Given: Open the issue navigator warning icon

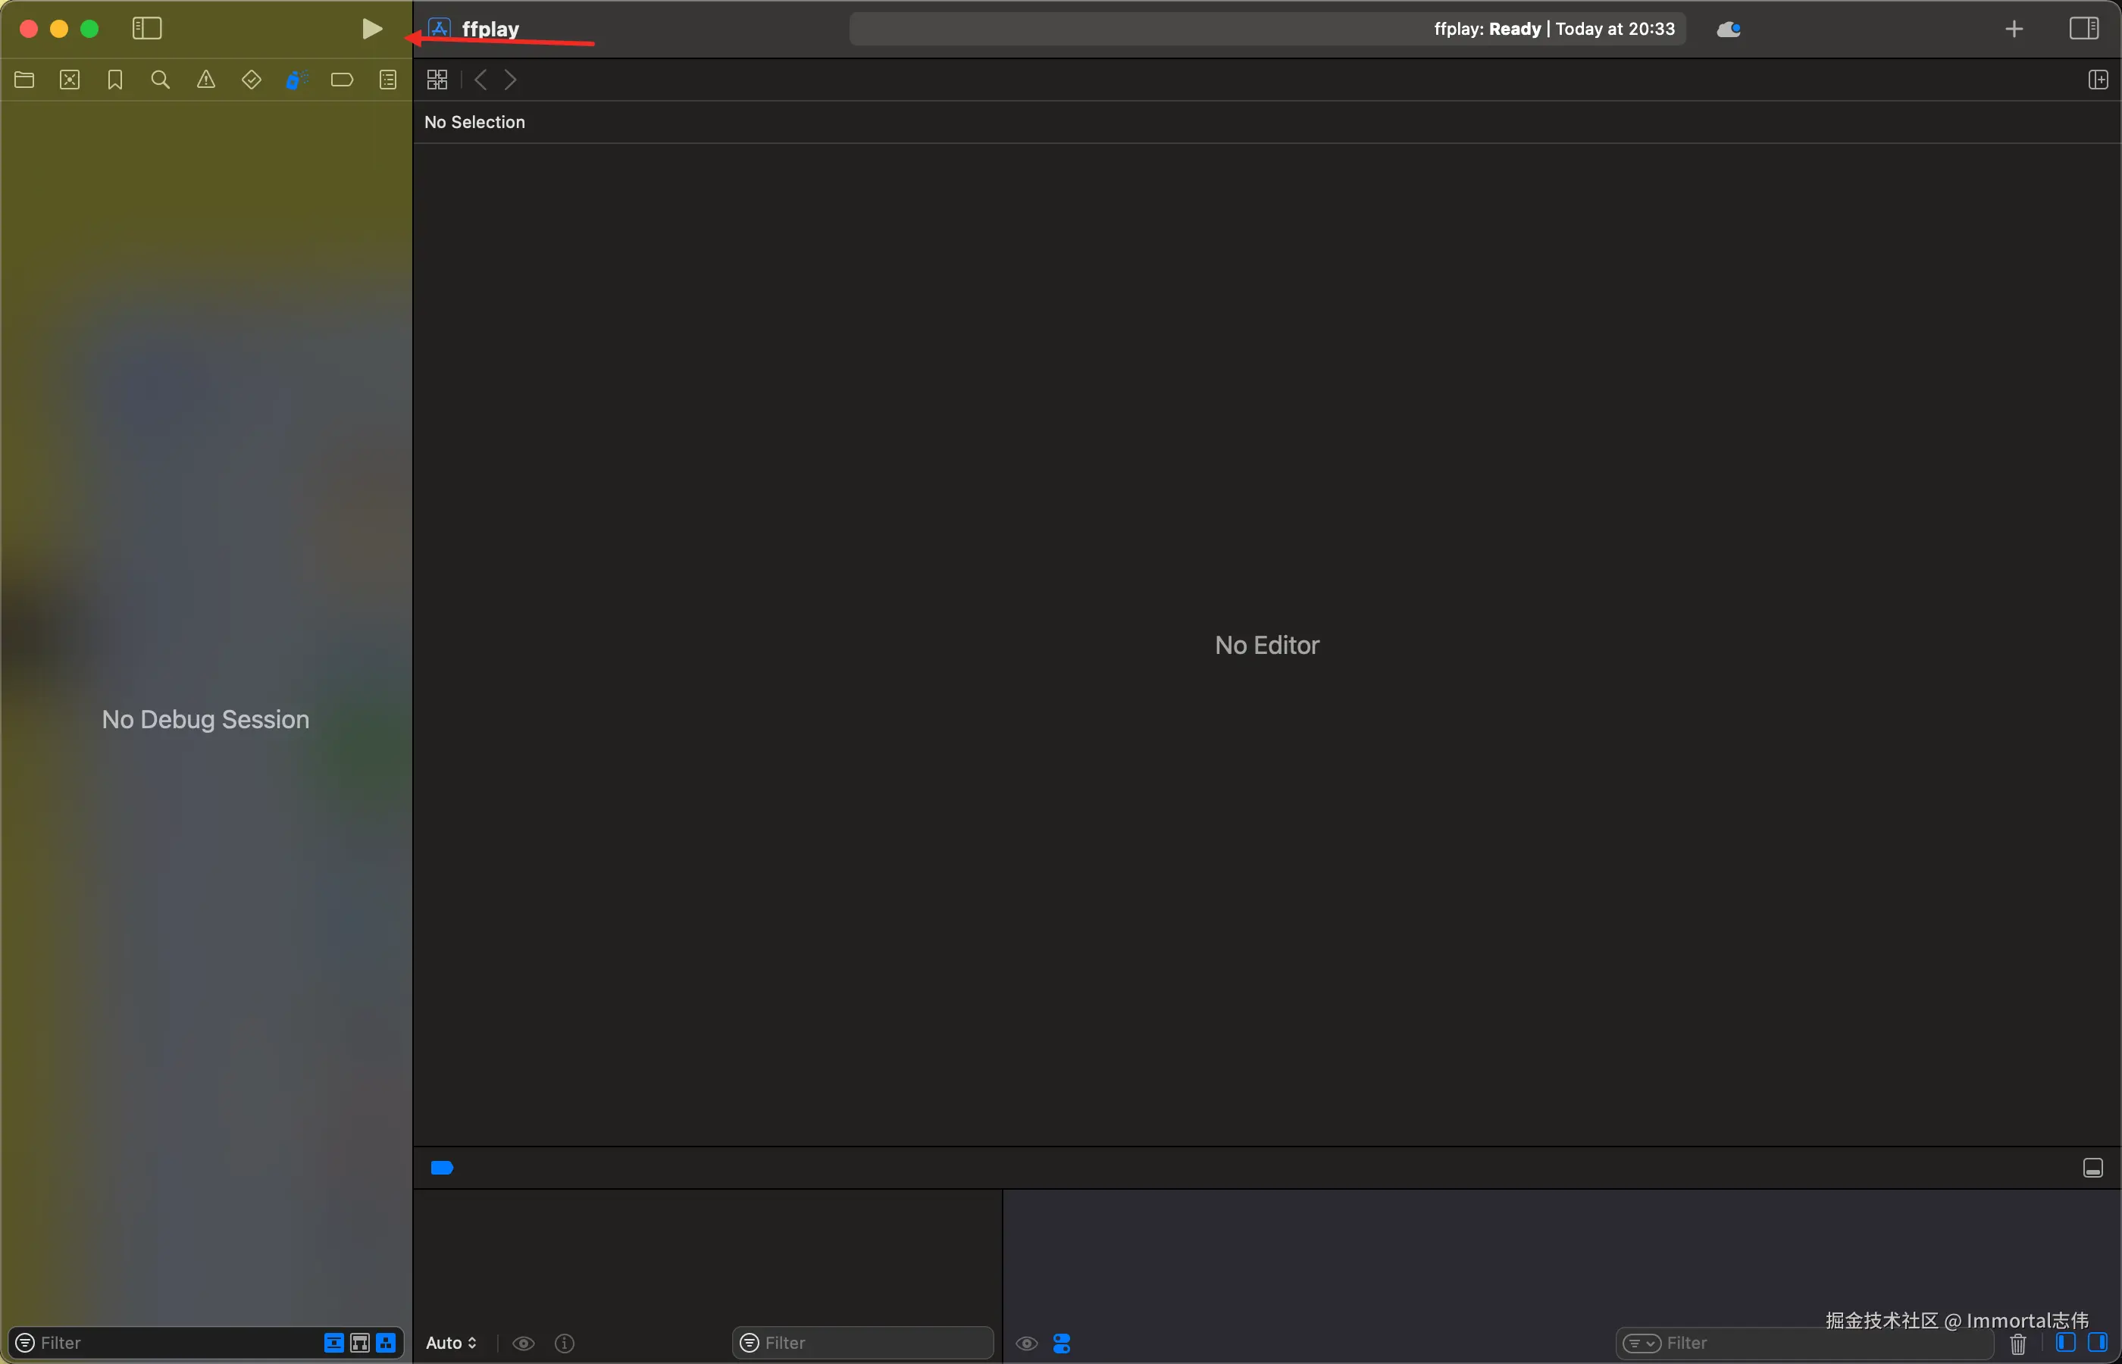Looking at the screenshot, I should click(x=205, y=80).
